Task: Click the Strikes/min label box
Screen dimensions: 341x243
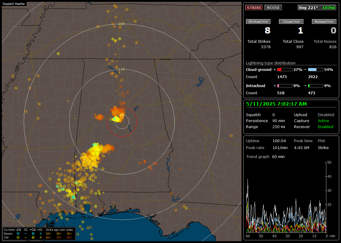Action: pos(258,22)
